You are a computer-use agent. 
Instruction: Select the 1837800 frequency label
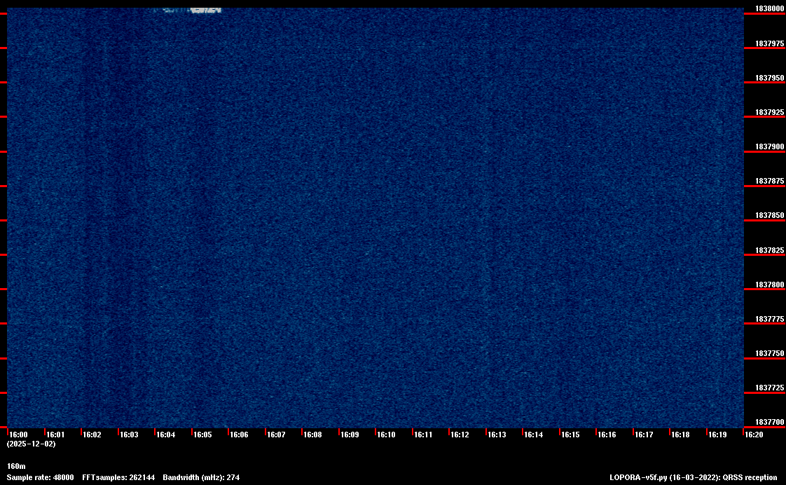tap(769, 285)
